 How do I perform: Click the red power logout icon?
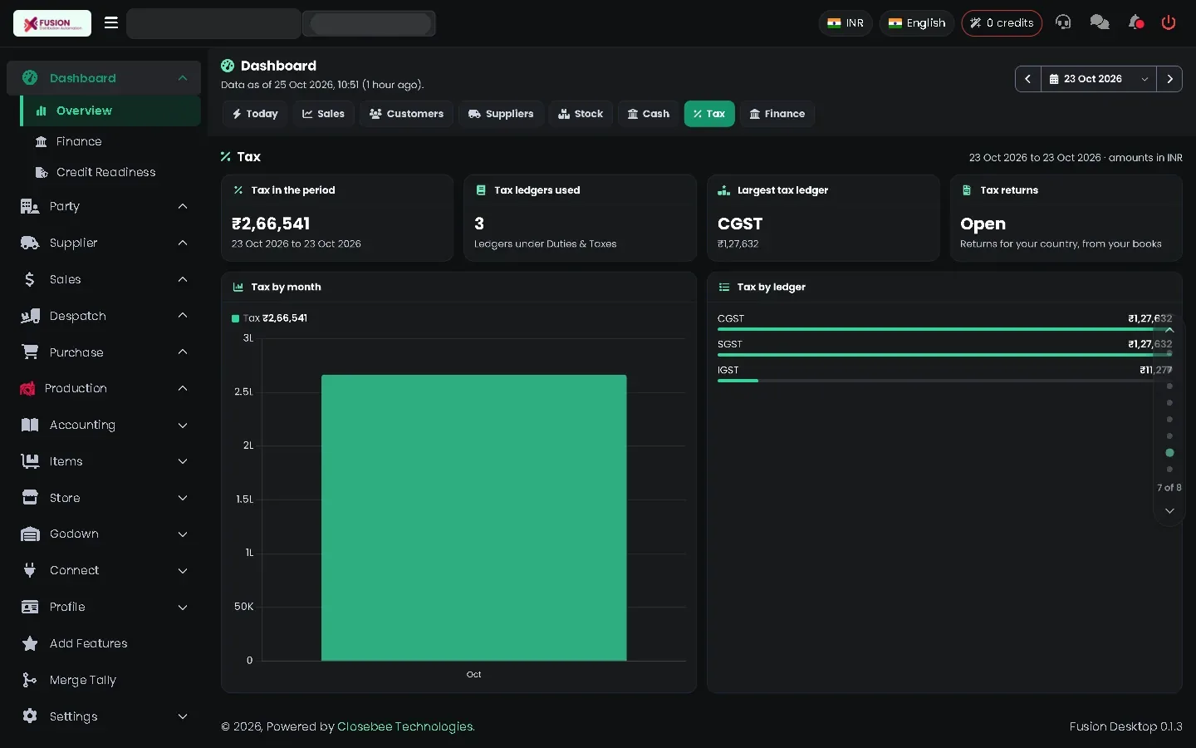[x=1169, y=22]
